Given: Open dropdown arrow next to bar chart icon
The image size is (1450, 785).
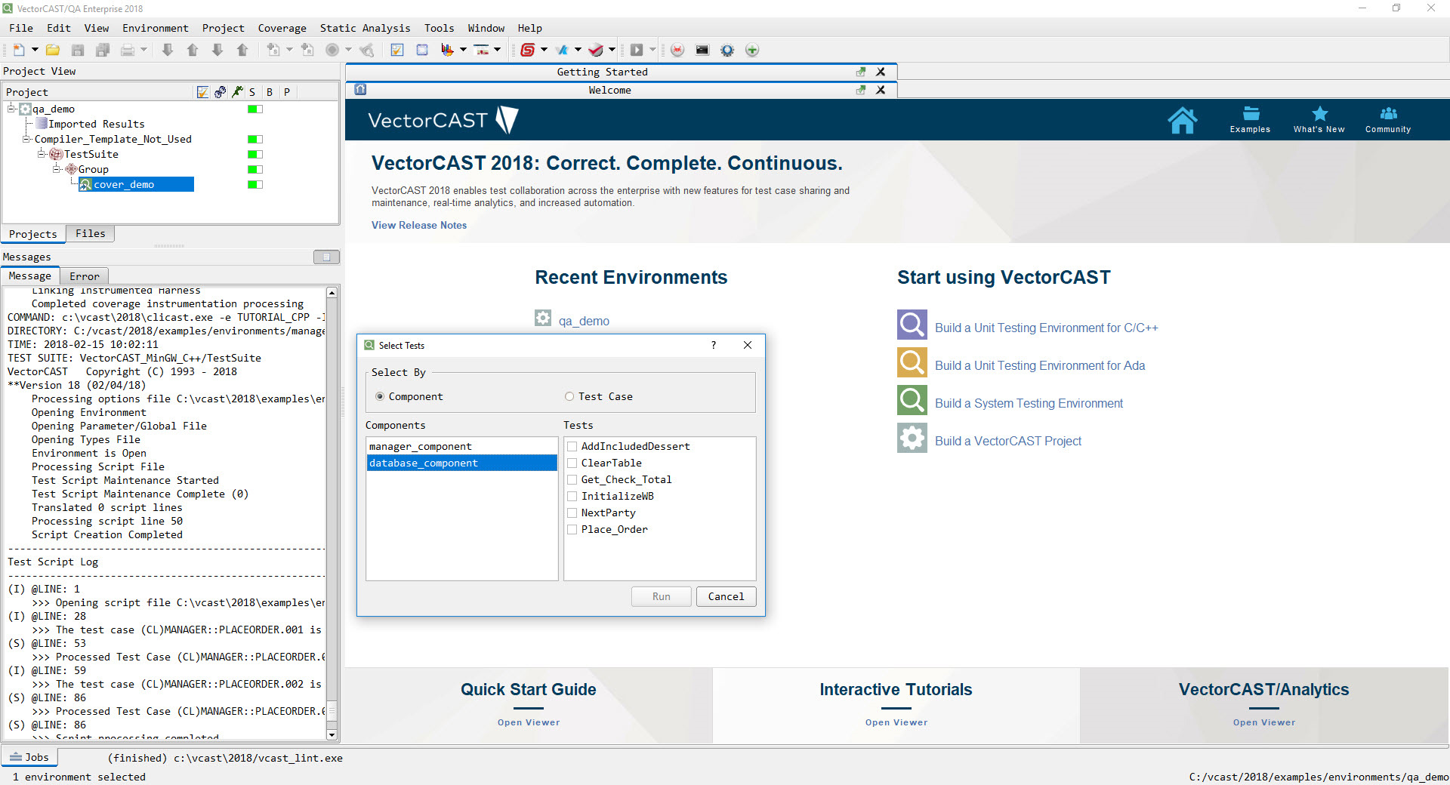Looking at the screenshot, I should (463, 50).
